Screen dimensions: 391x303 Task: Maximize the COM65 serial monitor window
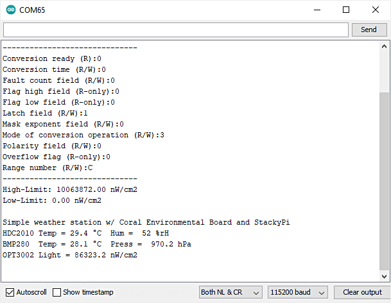tap(346, 10)
